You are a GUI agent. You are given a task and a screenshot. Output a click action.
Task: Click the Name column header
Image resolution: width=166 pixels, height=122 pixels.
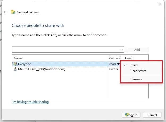[x=18, y=58]
